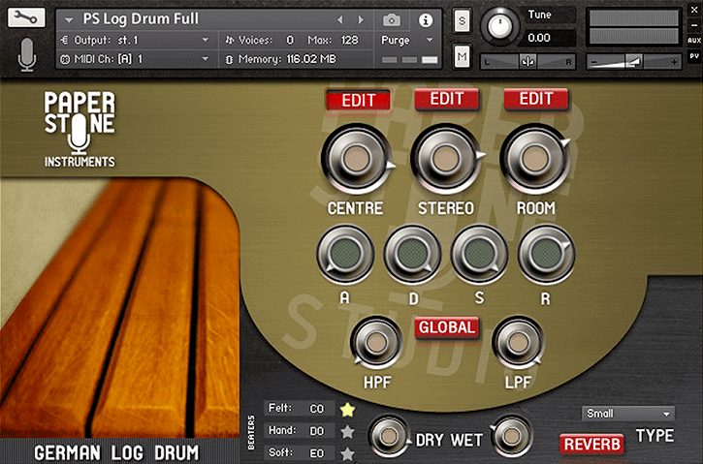This screenshot has width=703, height=464.
Task: Toggle the Felt beater star
Action: point(347,410)
